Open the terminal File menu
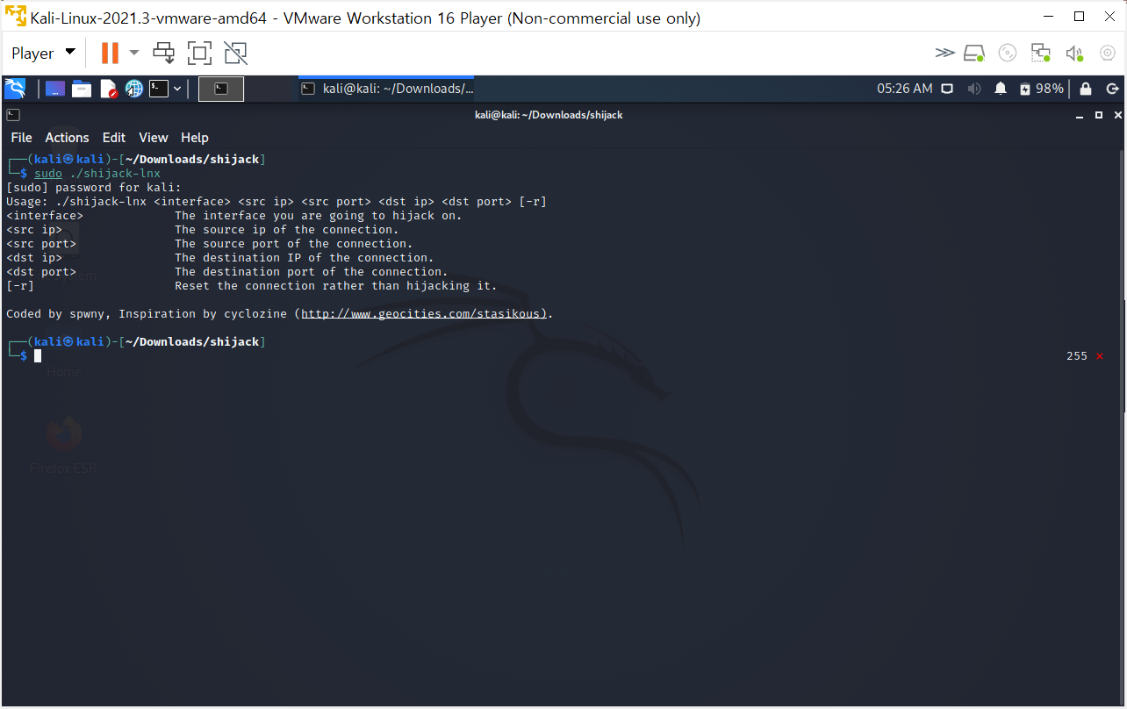 tap(21, 138)
